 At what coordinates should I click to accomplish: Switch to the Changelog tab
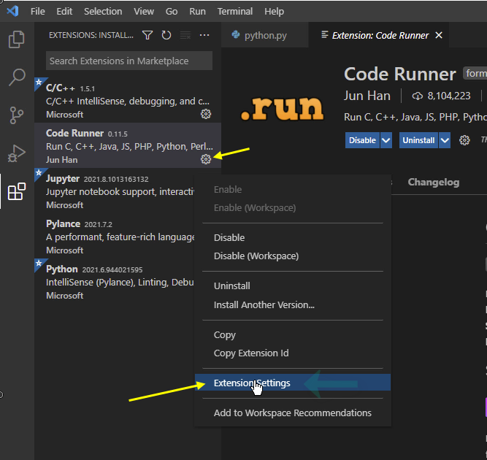[434, 183]
